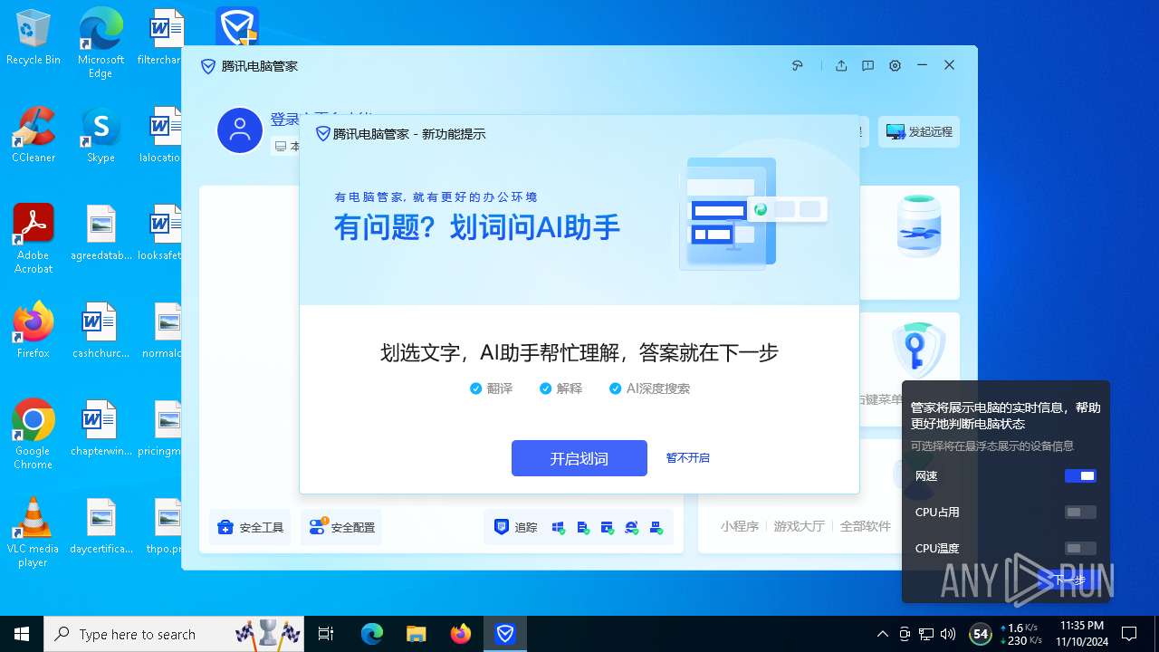The height and width of the screenshot is (652, 1159).
Task: Click the network tray icon
Action: [x=926, y=634]
